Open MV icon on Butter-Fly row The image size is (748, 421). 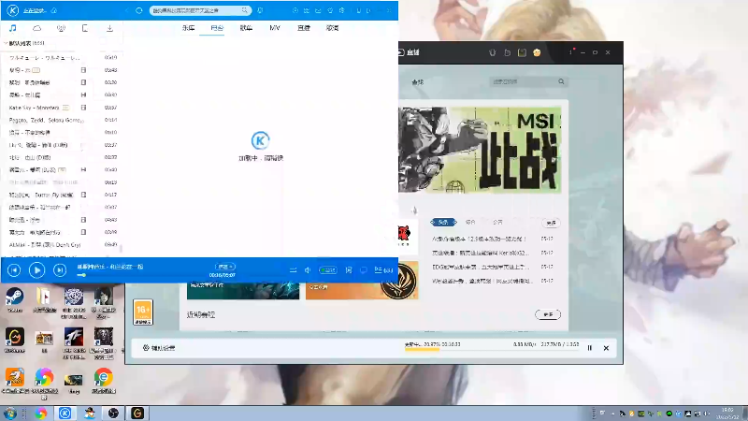tap(84, 195)
